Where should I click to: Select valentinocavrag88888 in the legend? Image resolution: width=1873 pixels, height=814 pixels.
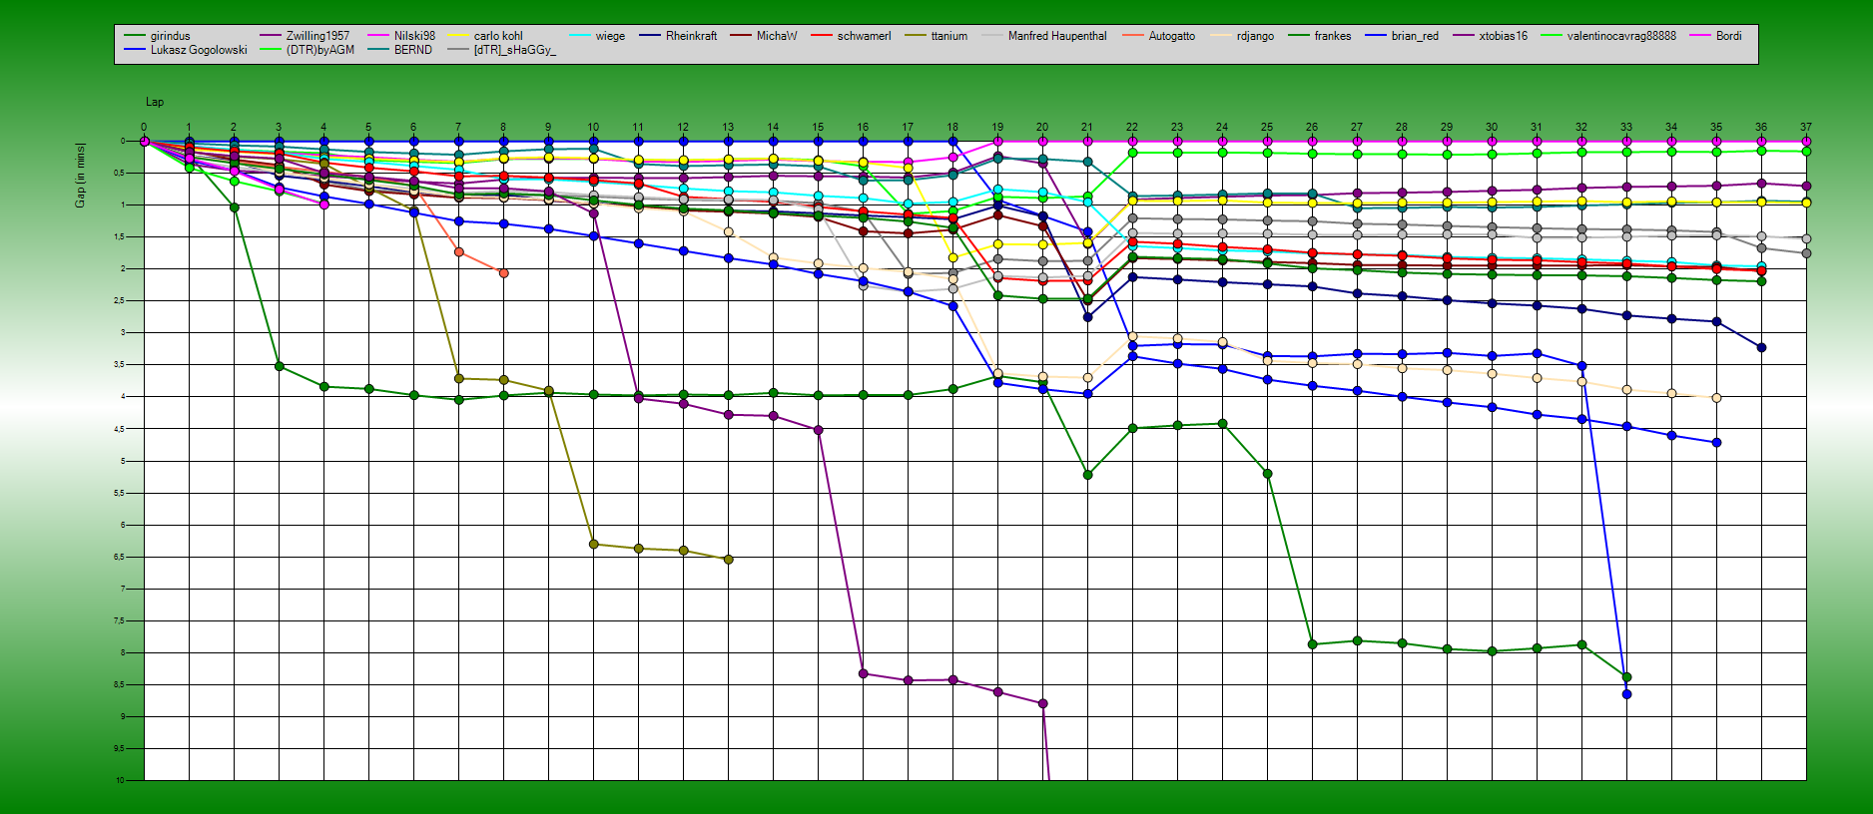click(x=1621, y=36)
